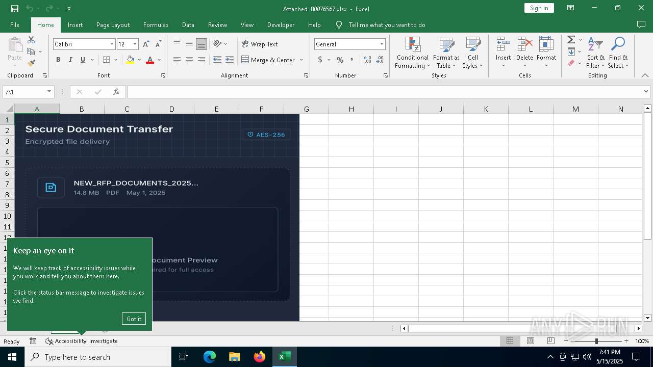Click the Accounting dollar format icon
Viewport: 653px width, 367px height.
[320, 60]
